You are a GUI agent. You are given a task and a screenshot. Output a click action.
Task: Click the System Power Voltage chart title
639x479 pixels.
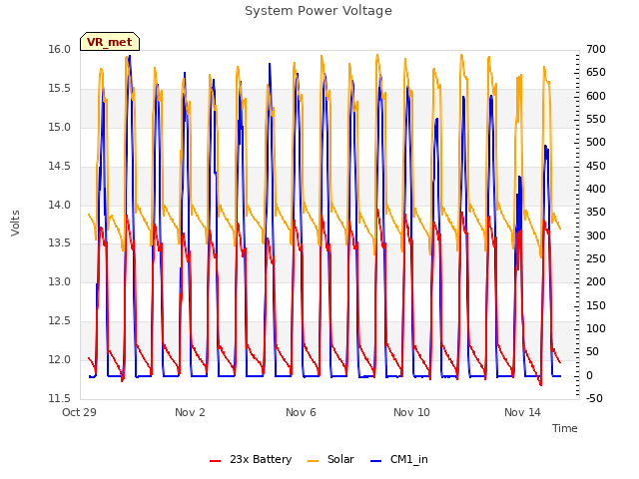click(x=319, y=11)
